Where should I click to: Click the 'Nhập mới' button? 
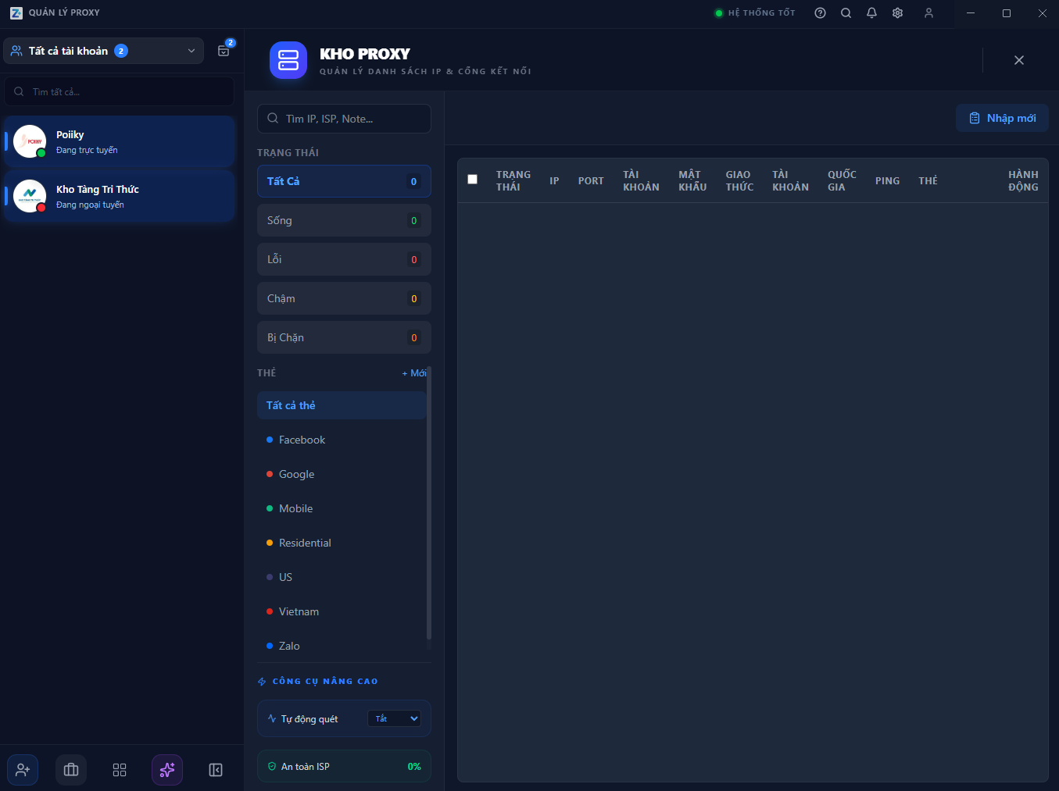click(x=1002, y=118)
